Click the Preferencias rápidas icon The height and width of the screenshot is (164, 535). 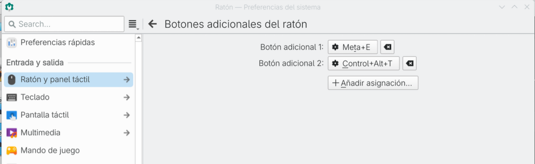click(x=11, y=43)
